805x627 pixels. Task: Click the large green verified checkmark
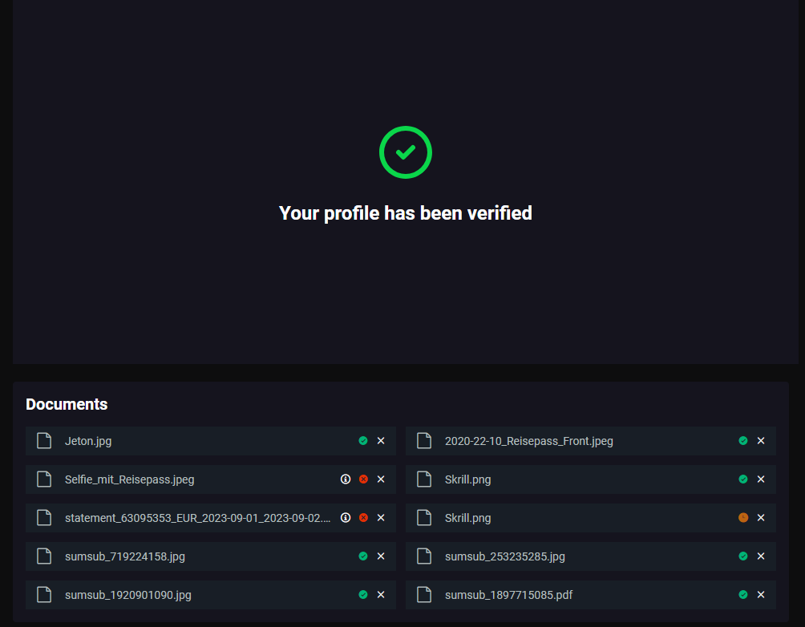(x=406, y=152)
